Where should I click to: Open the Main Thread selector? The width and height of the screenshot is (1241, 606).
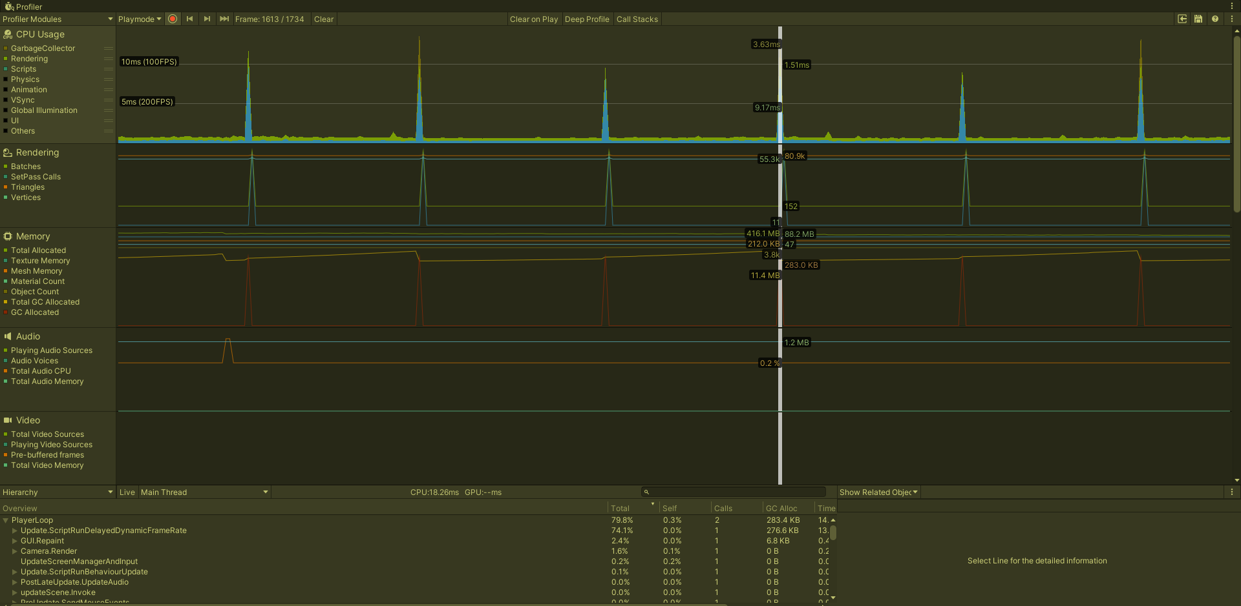(x=204, y=492)
